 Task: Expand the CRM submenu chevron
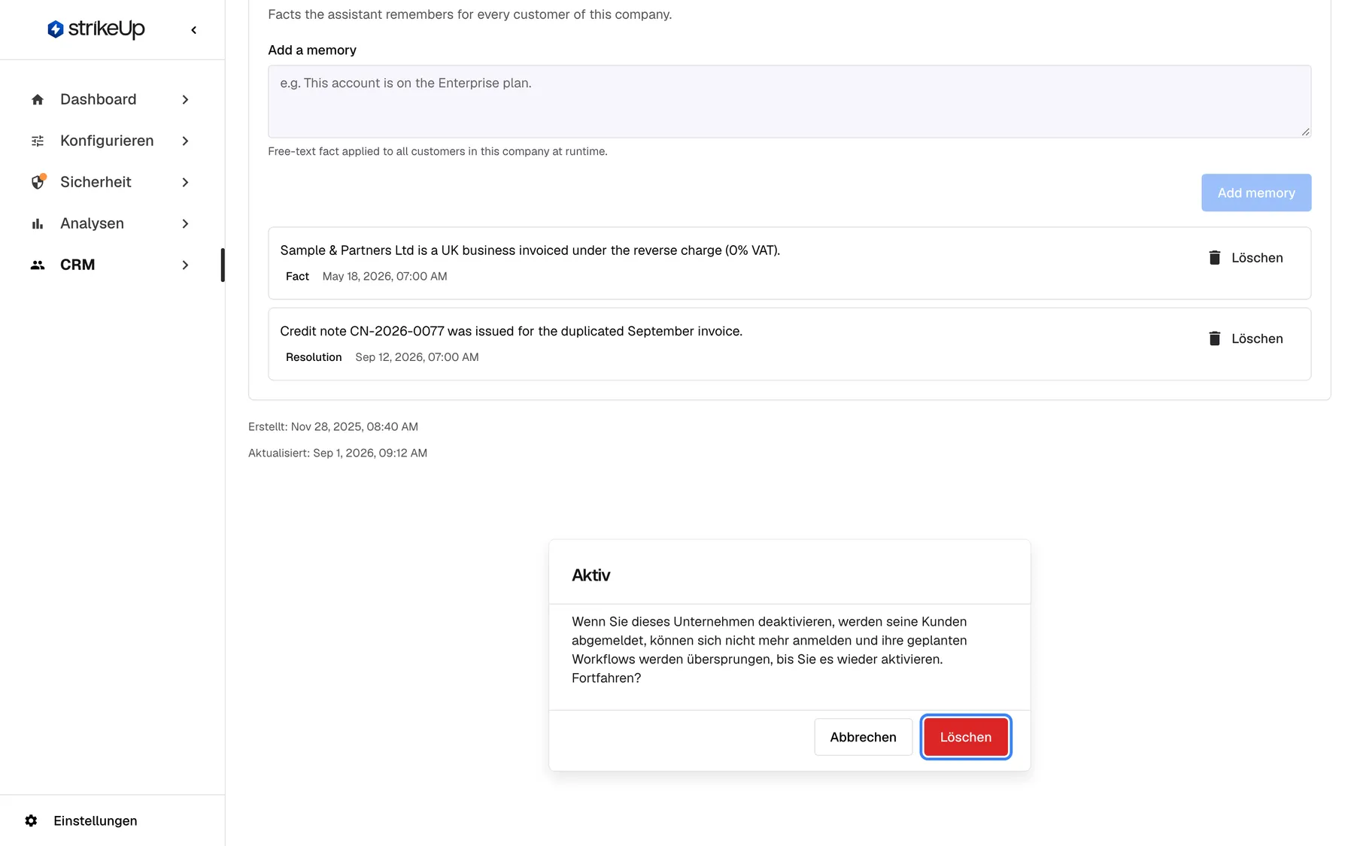click(185, 265)
